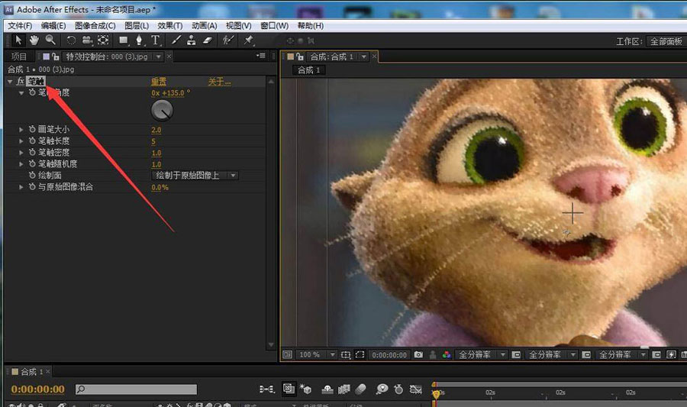Select the Eraser tool
The width and height of the screenshot is (687, 407).
coord(207,40)
